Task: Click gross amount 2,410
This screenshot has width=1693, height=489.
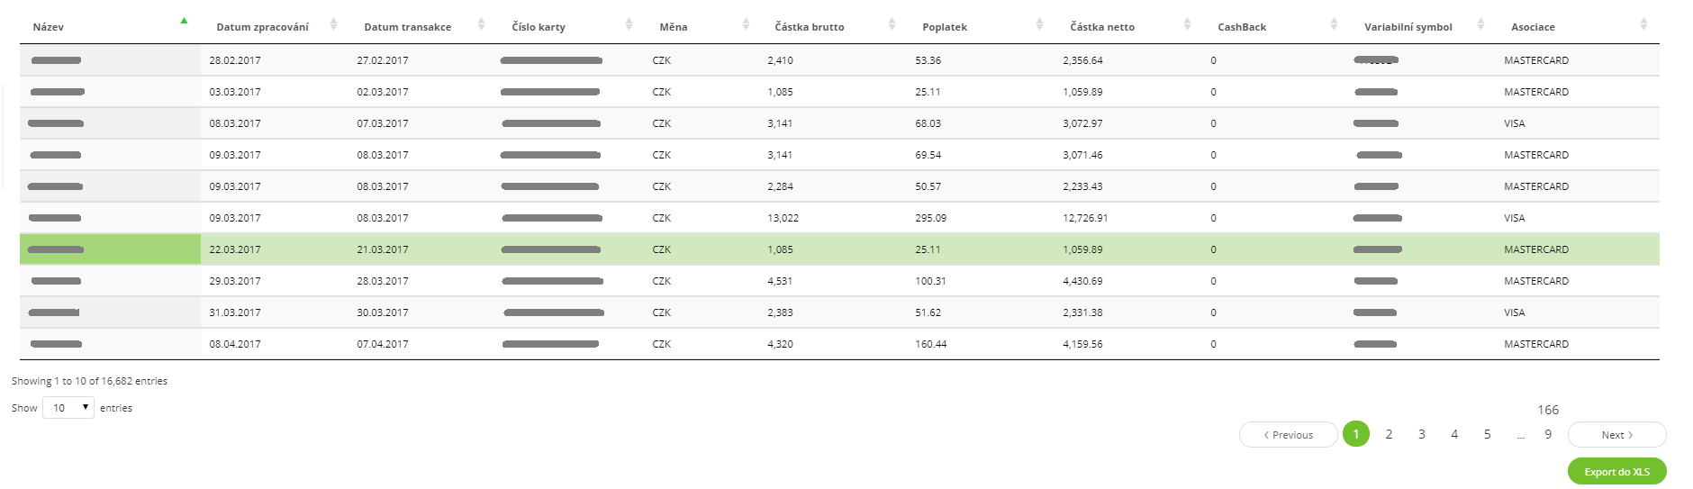Action: [780, 60]
